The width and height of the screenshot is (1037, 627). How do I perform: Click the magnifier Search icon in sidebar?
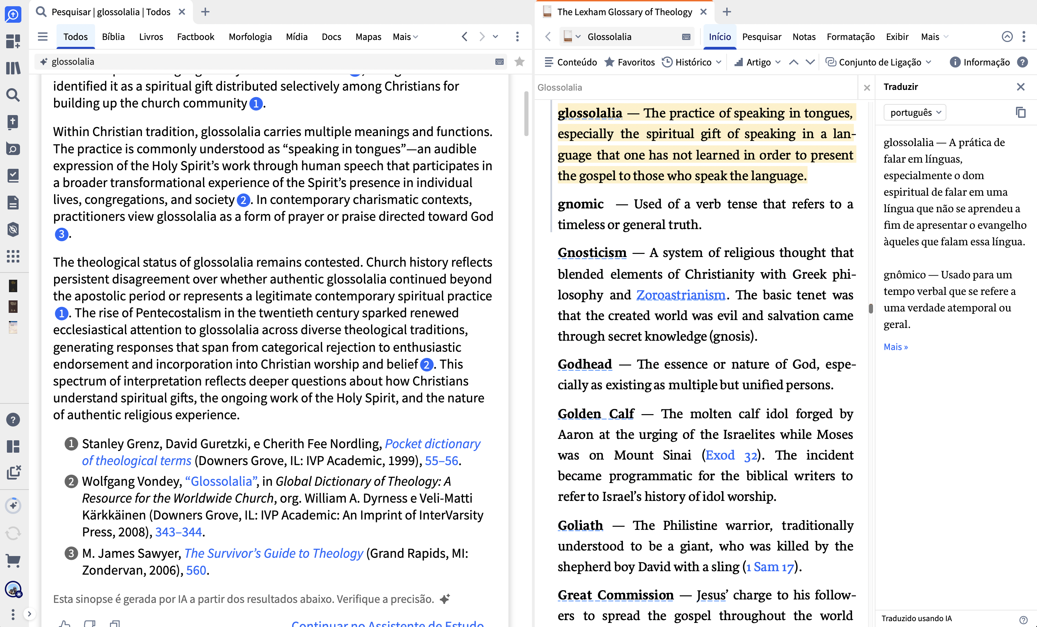point(13,95)
